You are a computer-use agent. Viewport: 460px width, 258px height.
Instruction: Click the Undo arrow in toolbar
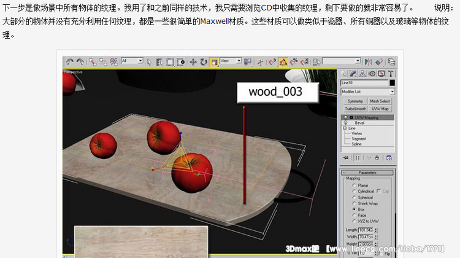69,62
